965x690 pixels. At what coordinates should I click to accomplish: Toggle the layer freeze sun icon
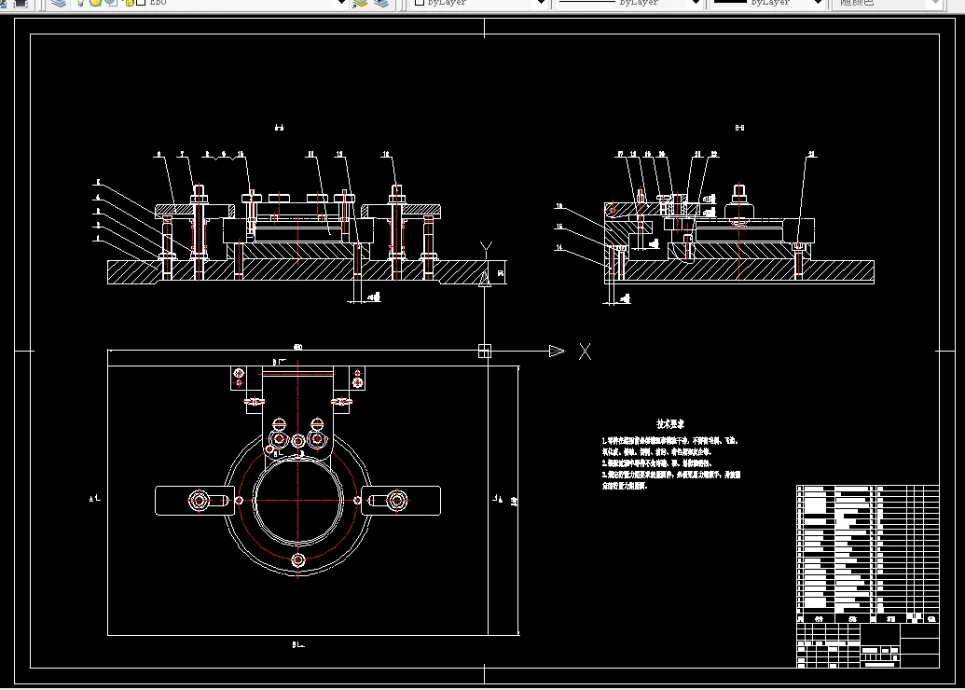[x=96, y=3]
